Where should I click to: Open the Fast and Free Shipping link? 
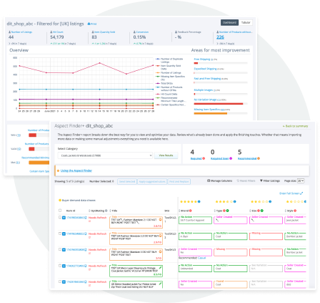click(x=207, y=79)
